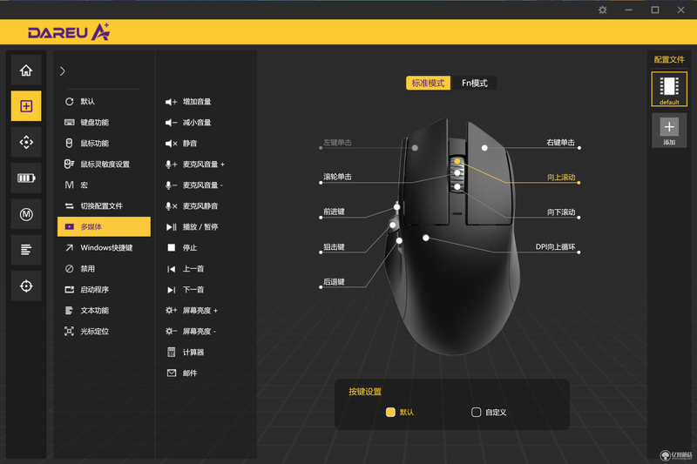697x464 pixels.
Task: Select 向上滚动 button label
Action: pyautogui.click(x=561, y=178)
